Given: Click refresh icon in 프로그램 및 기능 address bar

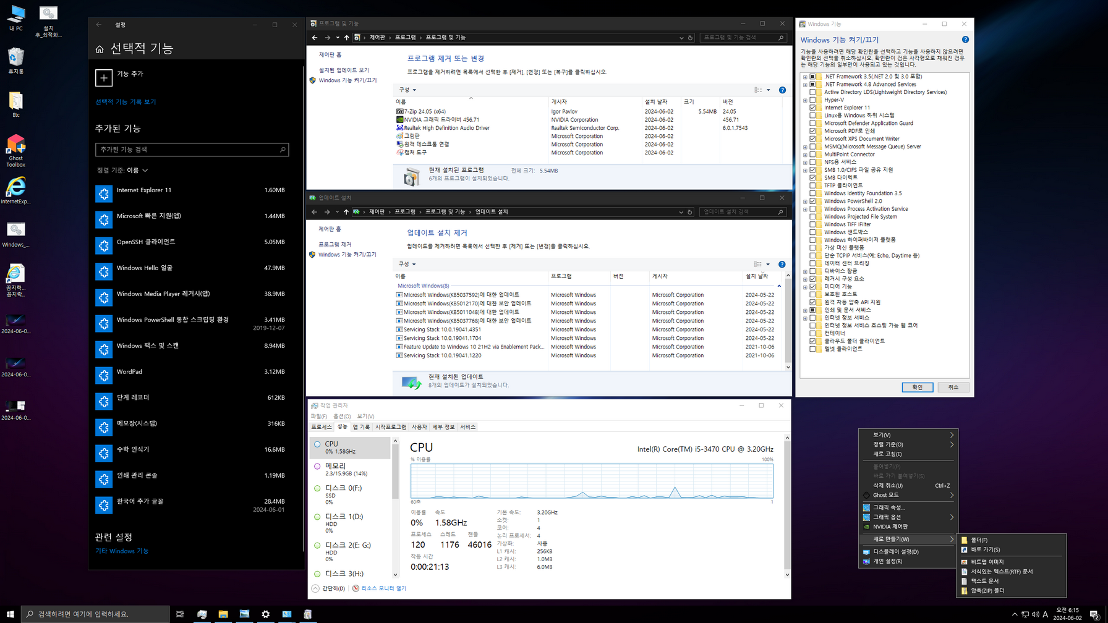Looking at the screenshot, I should coord(690,38).
